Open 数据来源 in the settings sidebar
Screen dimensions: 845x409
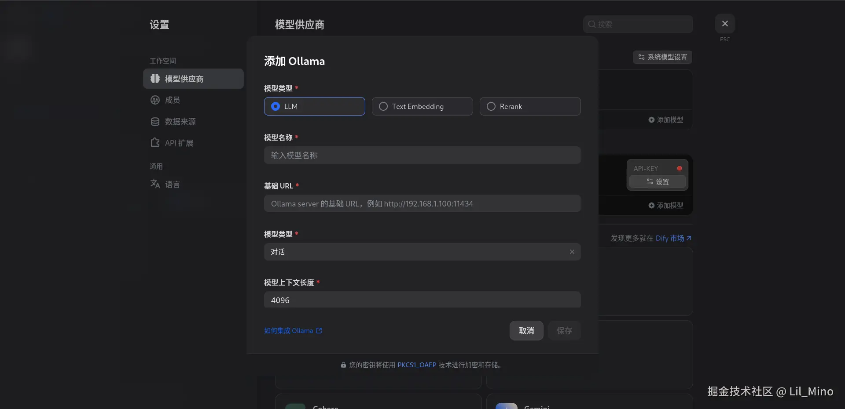(193, 122)
